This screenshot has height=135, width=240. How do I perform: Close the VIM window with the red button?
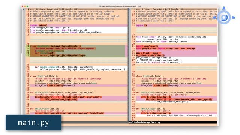22,6
